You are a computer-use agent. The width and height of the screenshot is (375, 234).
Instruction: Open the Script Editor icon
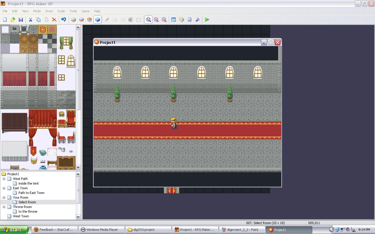190,20
